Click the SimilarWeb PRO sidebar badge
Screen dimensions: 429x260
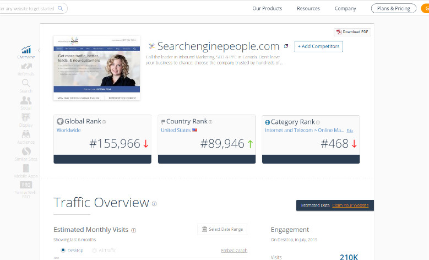click(x=26, y=188)
